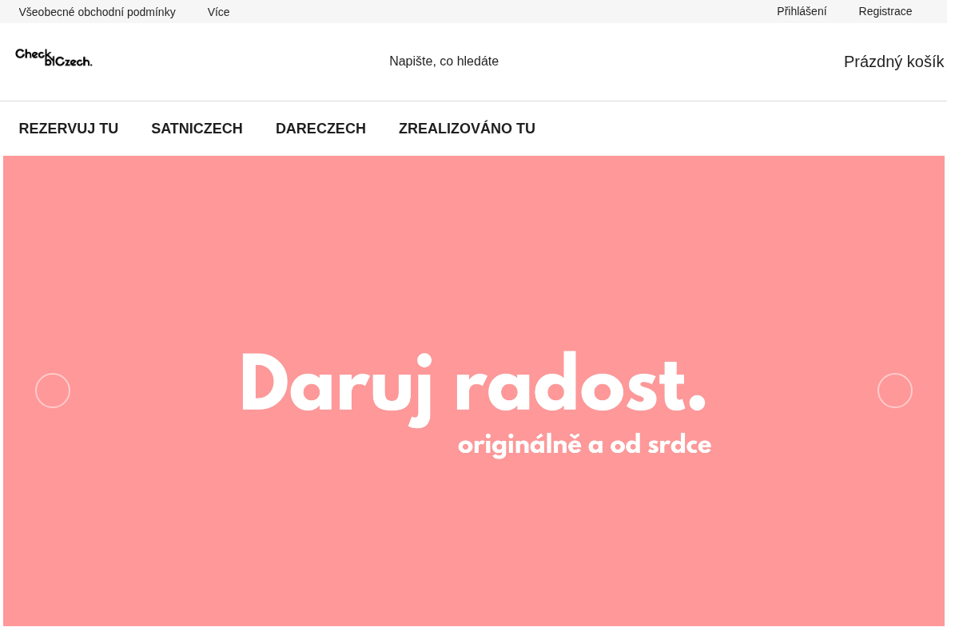Image resolution: width=959 pixels, height=639 pixels.
Task: Expand the Více menu
Action: pos(218,12)
